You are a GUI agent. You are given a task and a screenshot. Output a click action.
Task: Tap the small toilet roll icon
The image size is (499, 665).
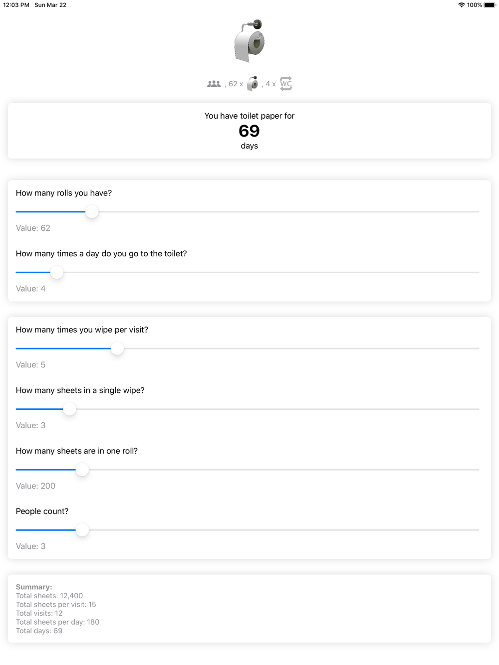tap(253, 83)
